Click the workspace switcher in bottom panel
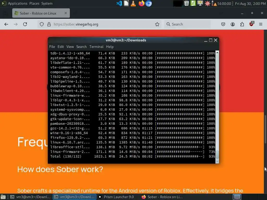Image resolution: width=267 pixels, height=200 pixels. [237, 197]
